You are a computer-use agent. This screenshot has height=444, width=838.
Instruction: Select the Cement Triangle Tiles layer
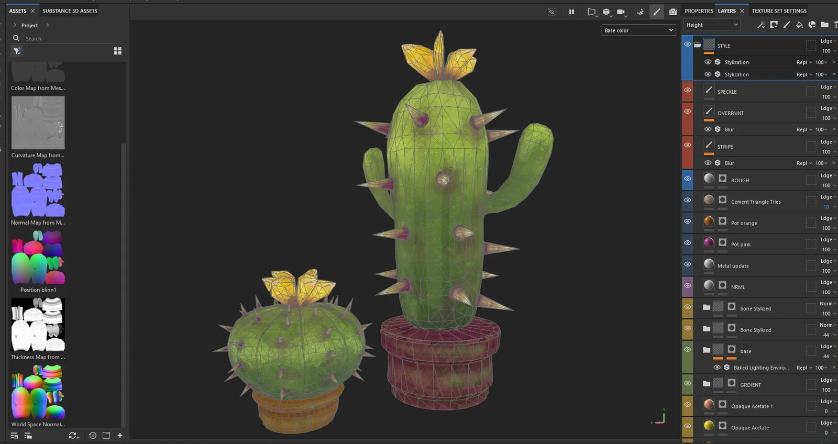coord(755,202)
